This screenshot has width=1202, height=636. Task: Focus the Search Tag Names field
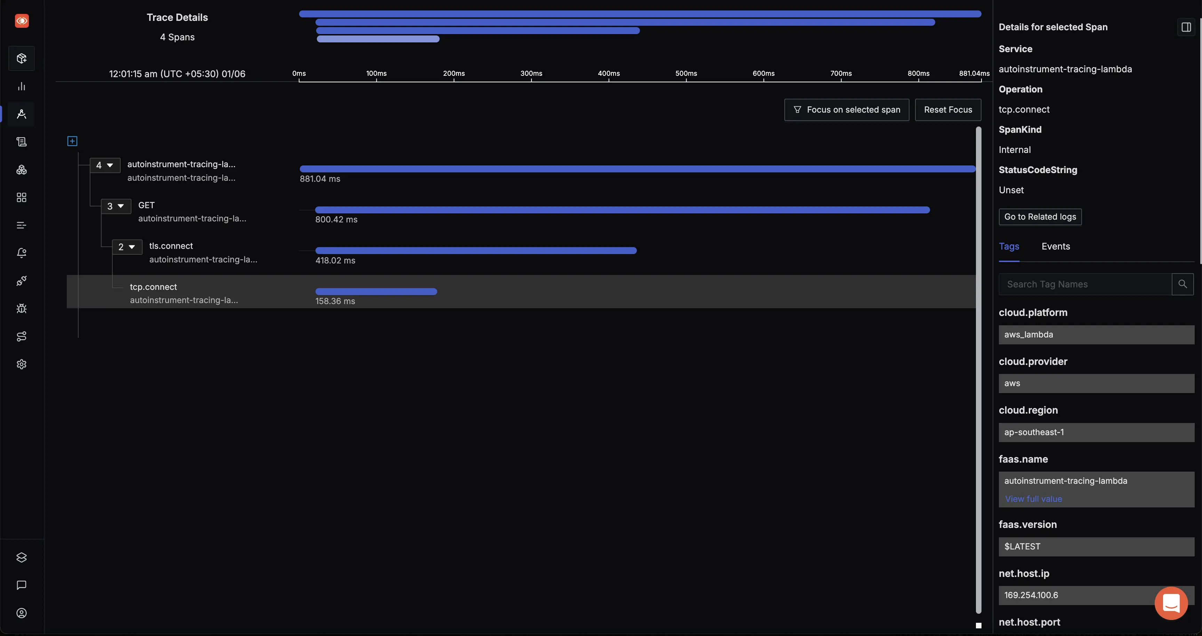(x=1085, y=284)
